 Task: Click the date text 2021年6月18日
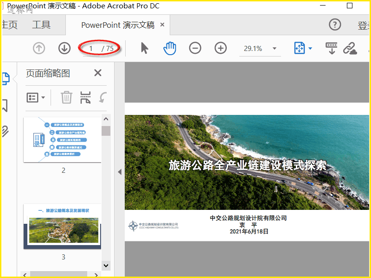(249, 231)
